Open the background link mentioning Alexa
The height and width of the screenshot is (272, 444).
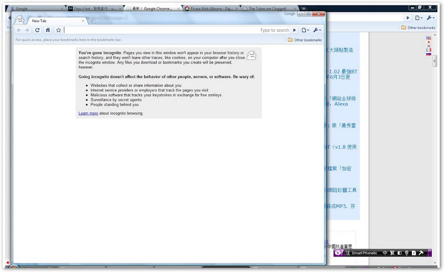(341, 101)
